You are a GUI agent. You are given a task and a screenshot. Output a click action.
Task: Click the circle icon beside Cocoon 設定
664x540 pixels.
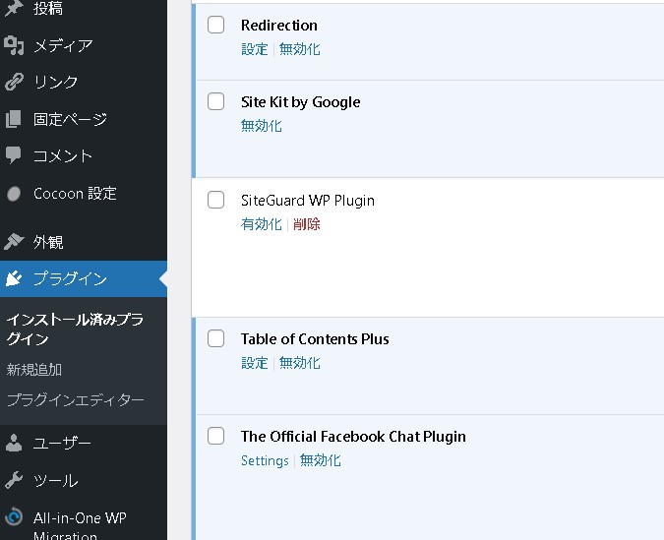tap(14, 194)
